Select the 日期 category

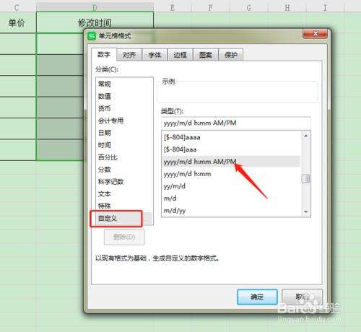[x=124, y=133]
